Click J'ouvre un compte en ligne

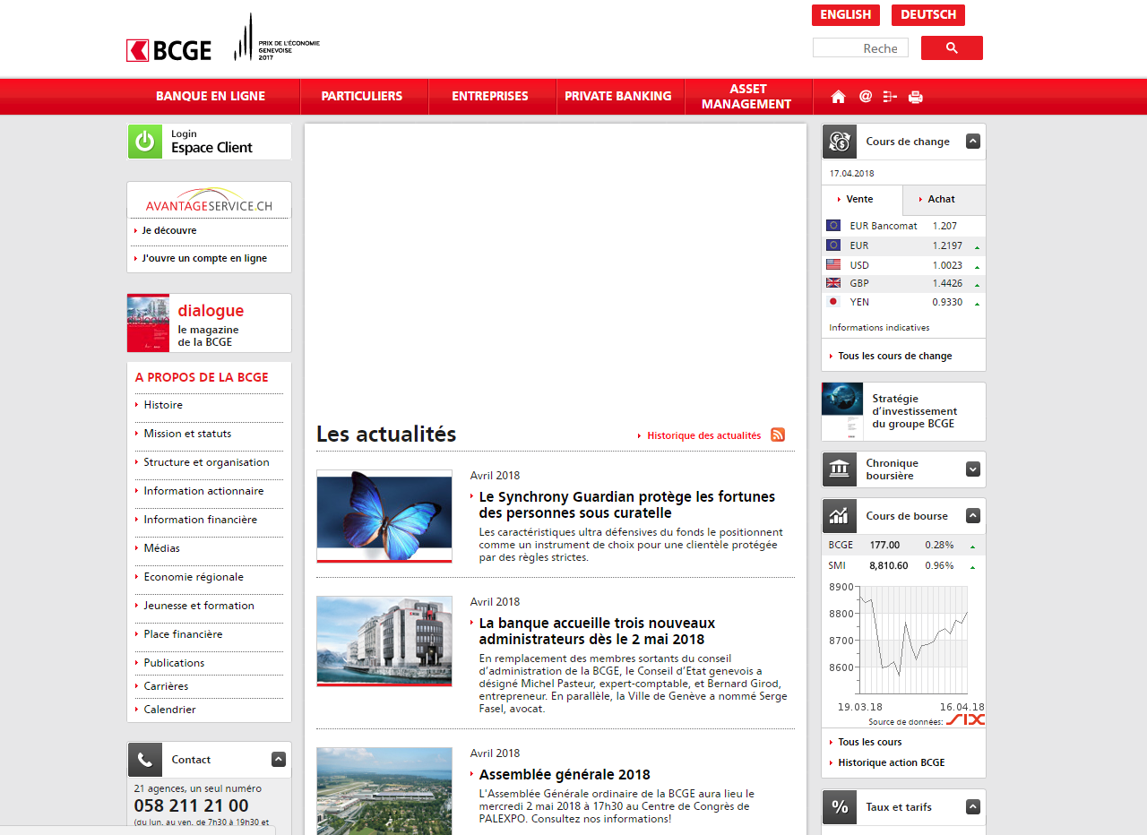click(x=204, y=259)
